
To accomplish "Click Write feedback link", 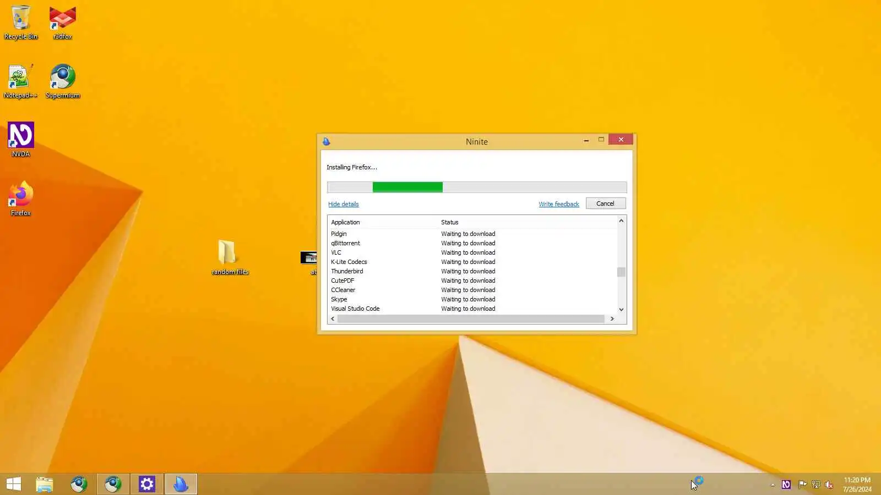I will 559,204.
